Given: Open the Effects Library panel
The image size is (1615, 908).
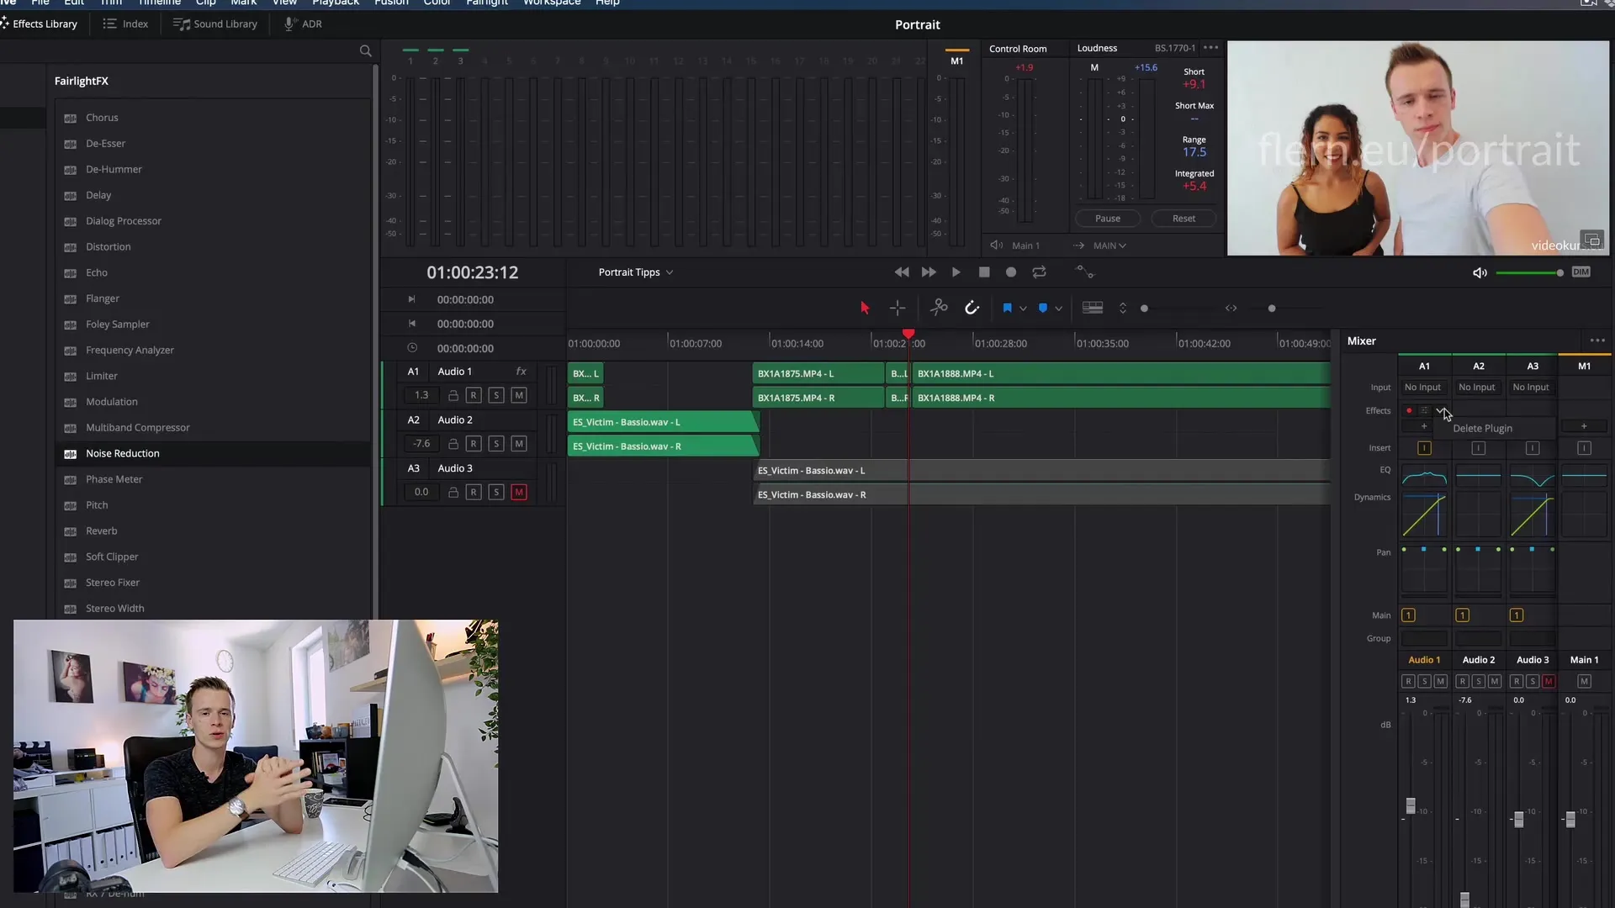Looking at the screenshot, I should (x=40, y=24).
